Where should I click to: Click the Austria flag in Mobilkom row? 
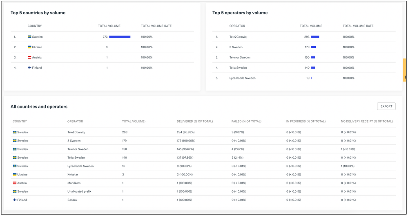(15, 183)
